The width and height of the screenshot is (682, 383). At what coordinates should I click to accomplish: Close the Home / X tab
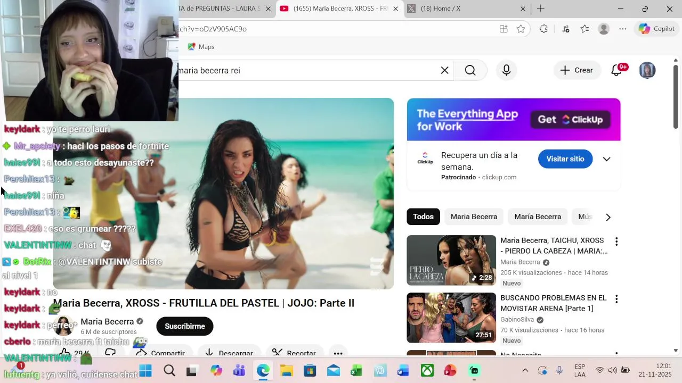(523, 9)
